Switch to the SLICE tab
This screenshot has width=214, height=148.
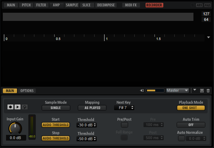coord(86,5)
